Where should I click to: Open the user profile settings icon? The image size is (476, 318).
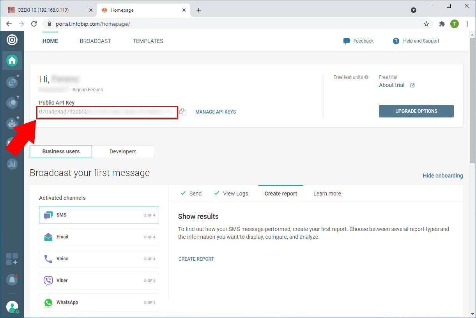12,307
